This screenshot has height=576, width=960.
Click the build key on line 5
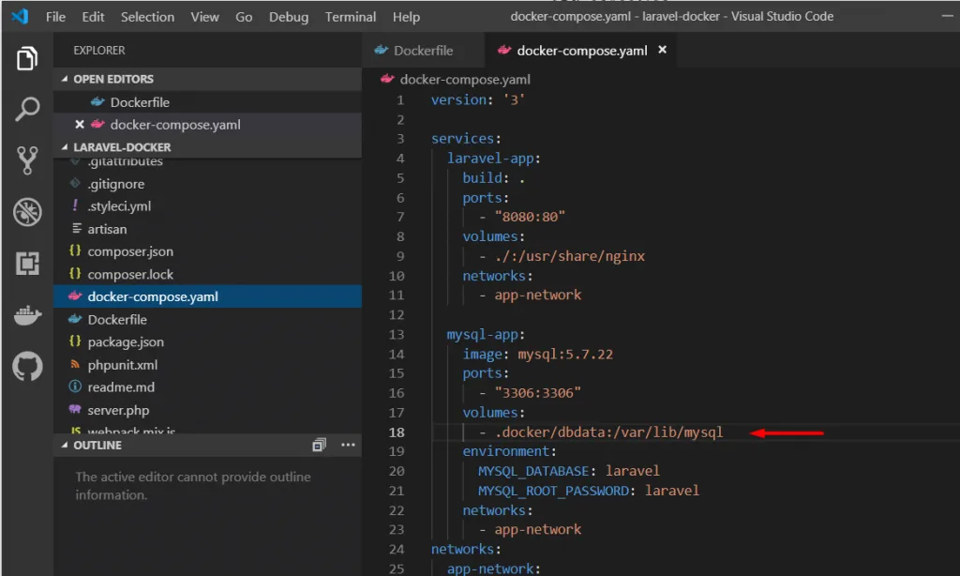click(482, 177)
